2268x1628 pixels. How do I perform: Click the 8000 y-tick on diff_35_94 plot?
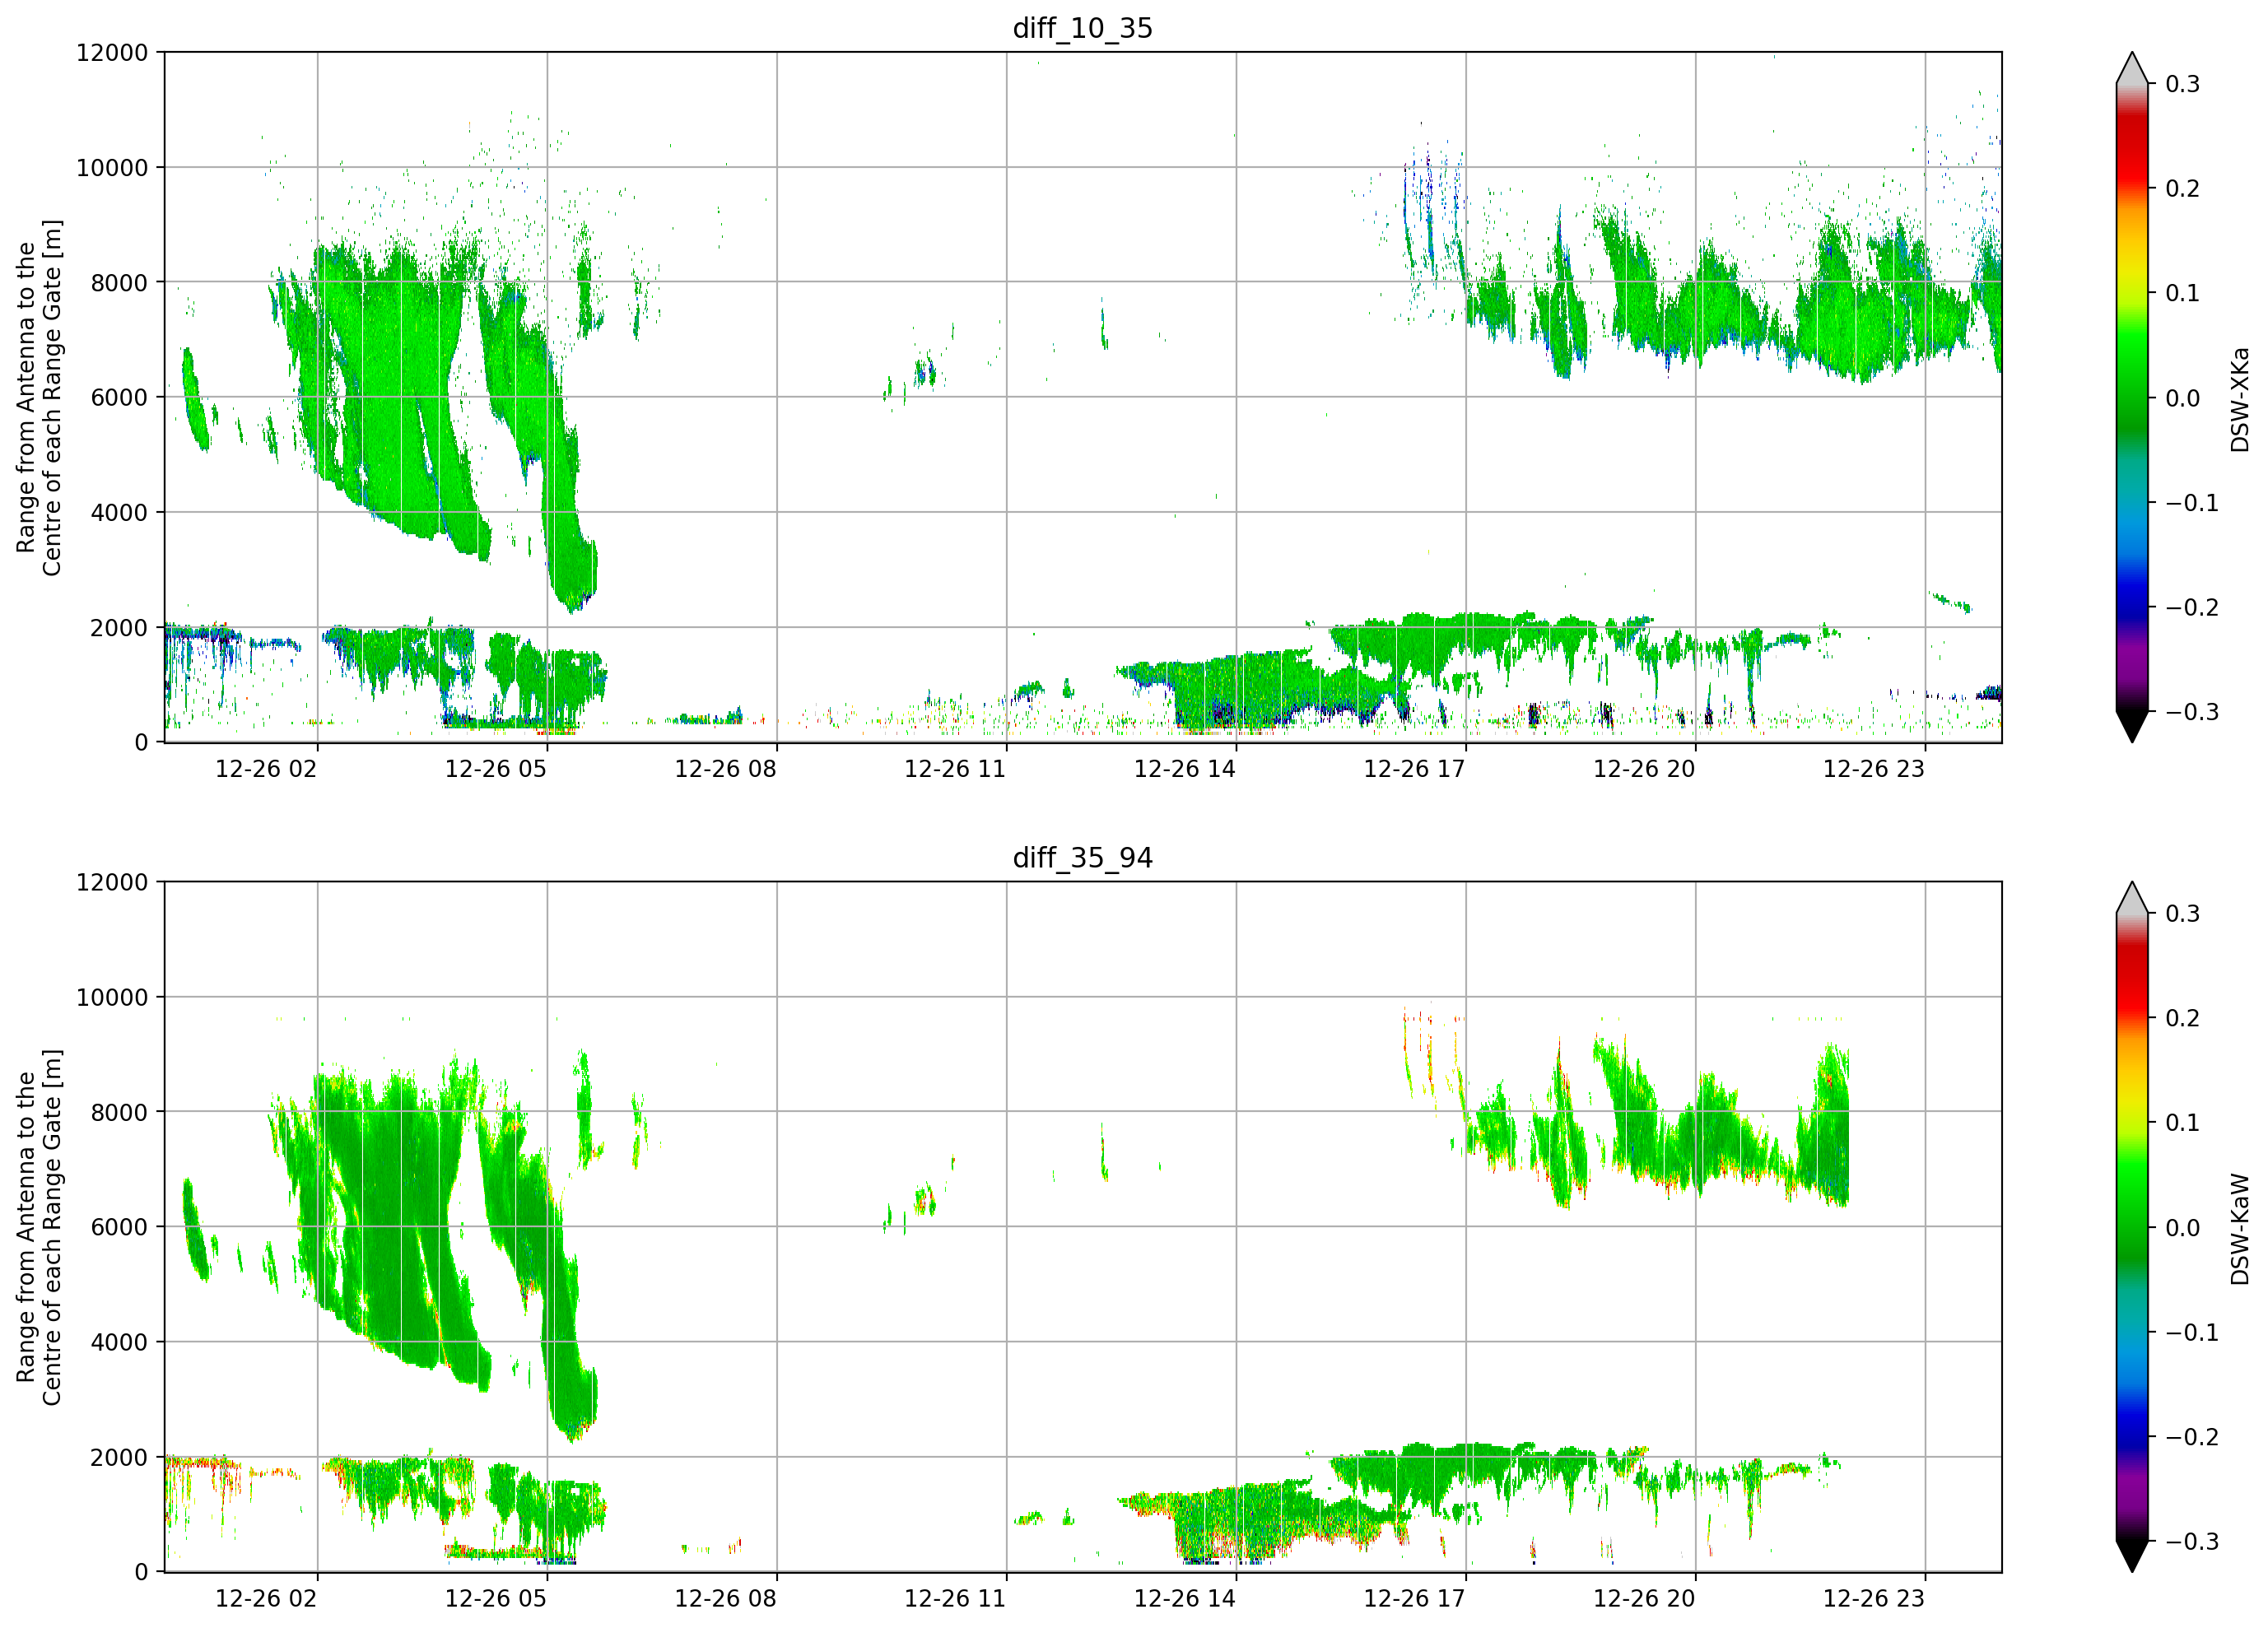119,1112
